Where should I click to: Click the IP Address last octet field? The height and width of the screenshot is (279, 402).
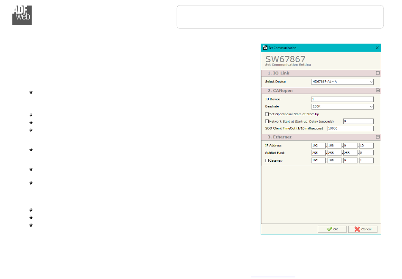366,146
